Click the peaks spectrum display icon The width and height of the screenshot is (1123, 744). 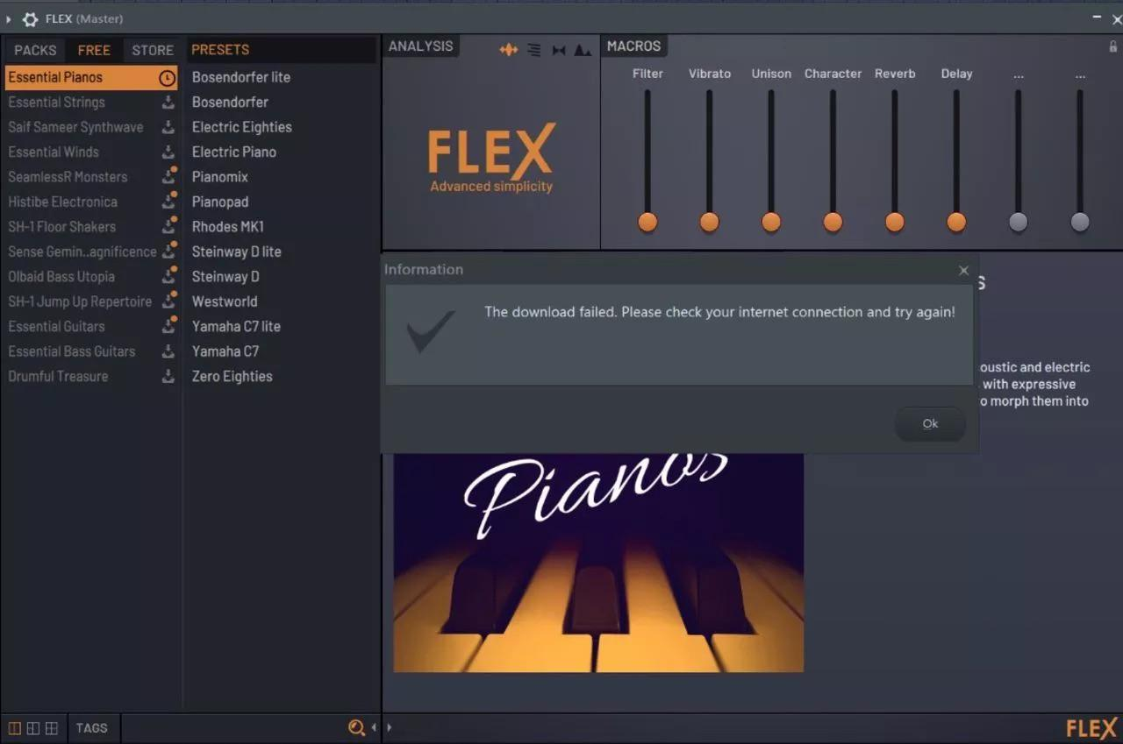click(x=582, y=51)
